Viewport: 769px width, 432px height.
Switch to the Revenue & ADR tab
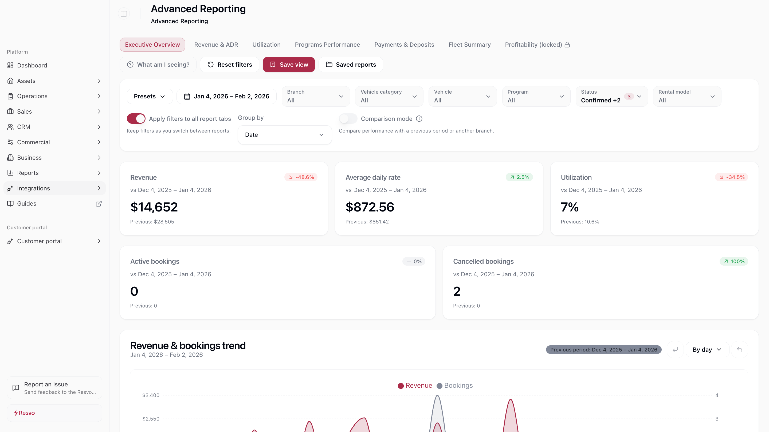pyautogui.click(x=216, y=45)
